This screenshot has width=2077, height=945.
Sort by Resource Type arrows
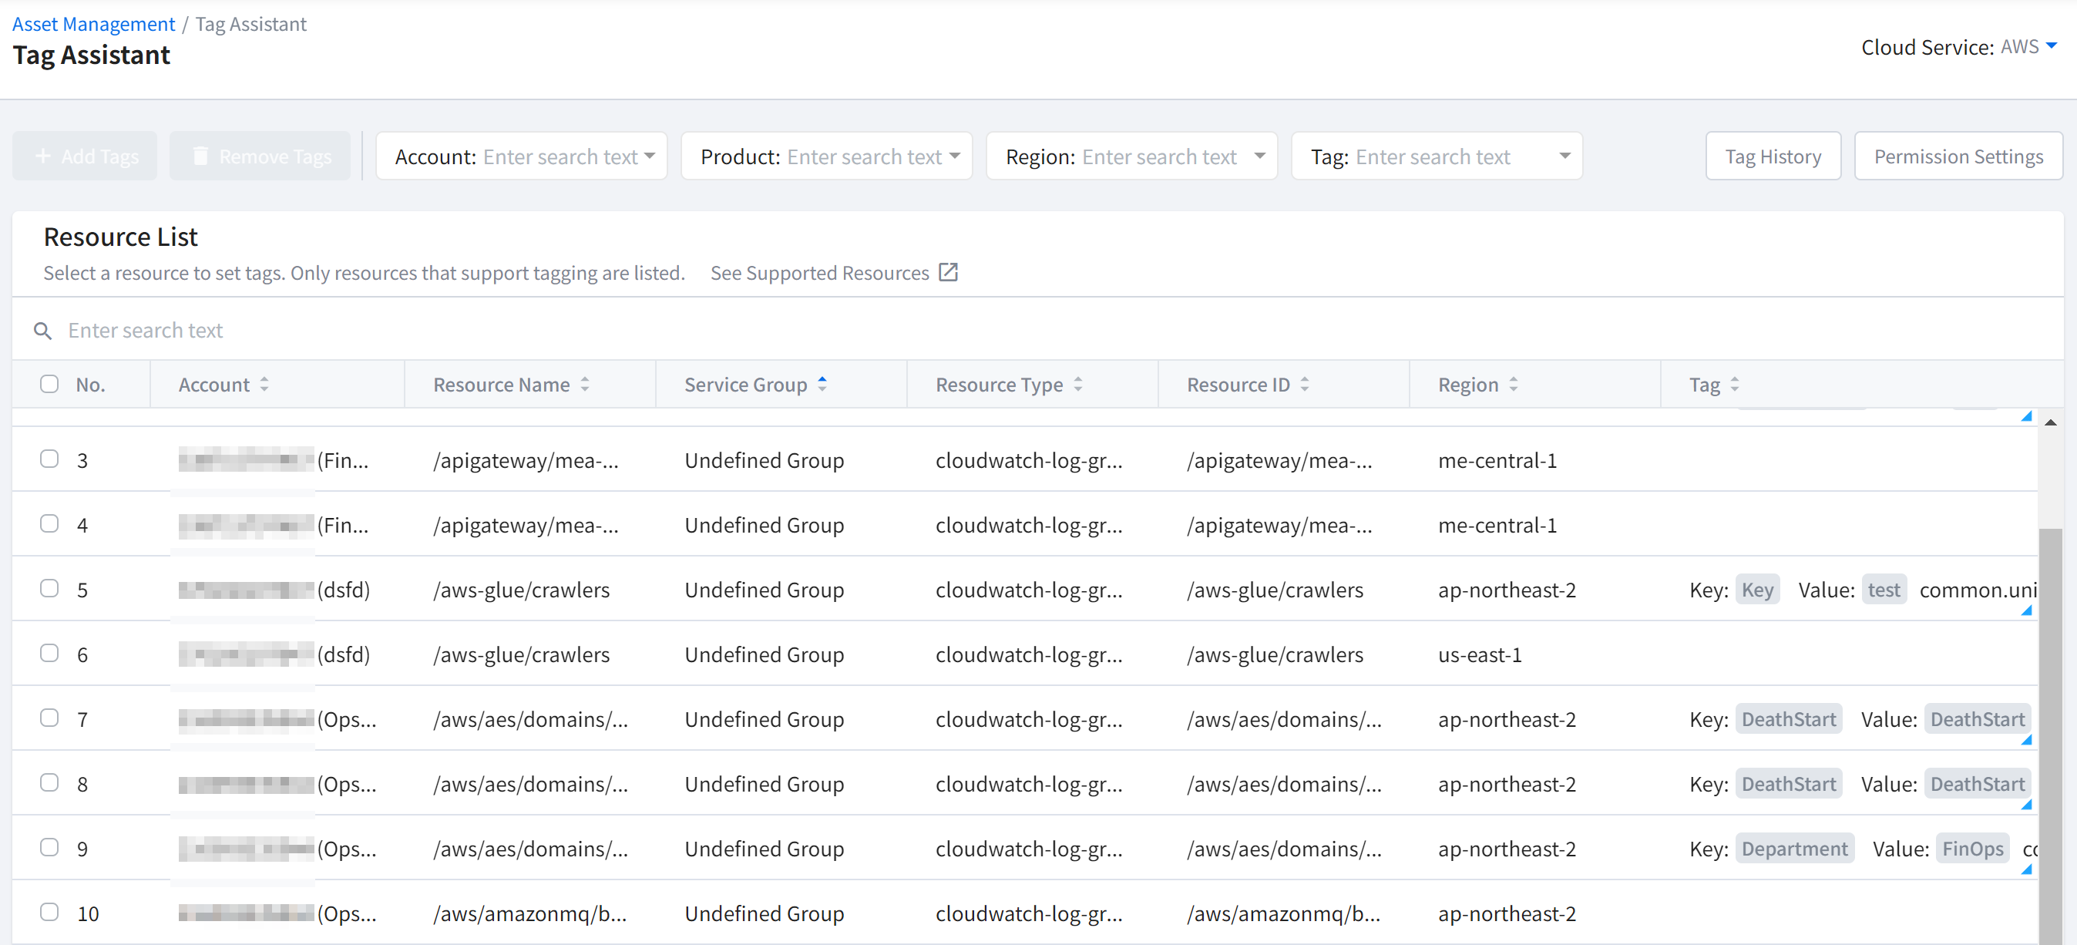[1078, 385]
